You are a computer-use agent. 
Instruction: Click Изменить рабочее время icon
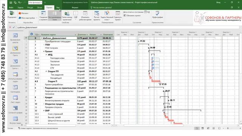[x=85, y=16]
